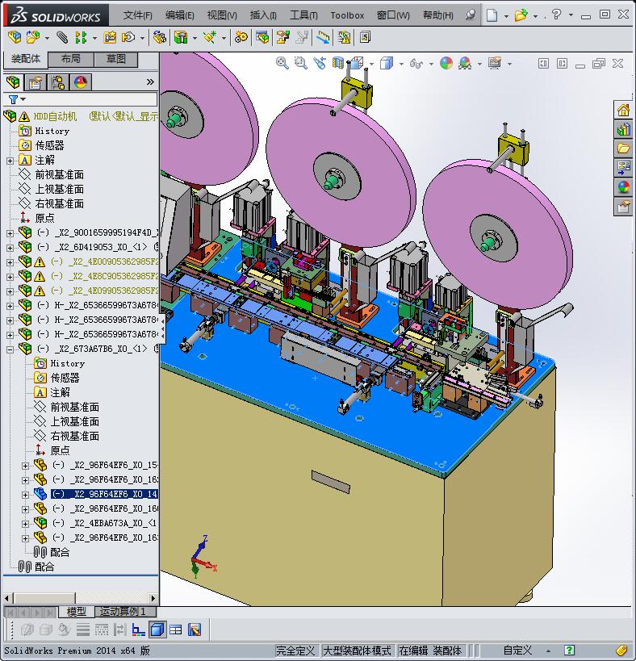
Task: Open the Toolbox menu
Action: coord(347,15)
